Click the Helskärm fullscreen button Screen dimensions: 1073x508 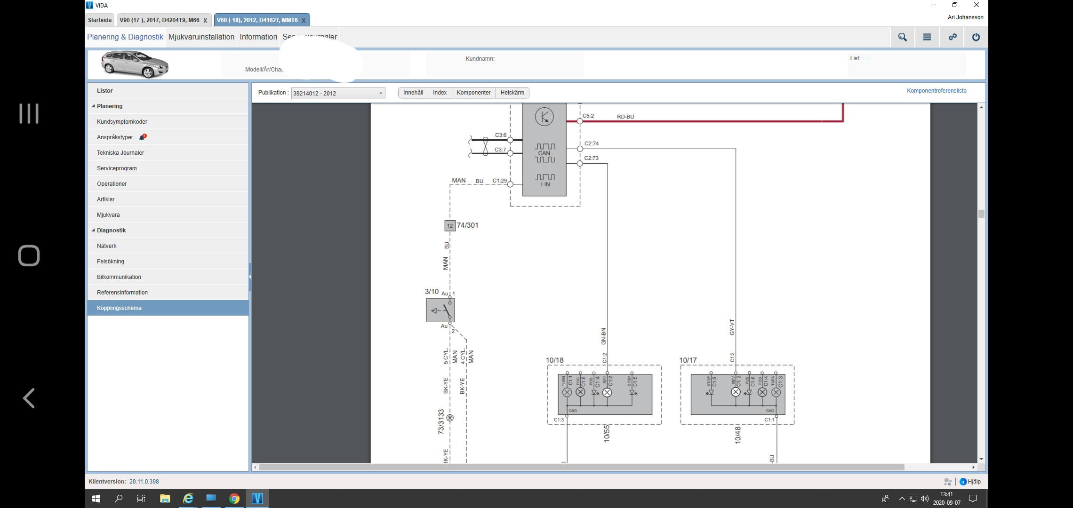512,93
